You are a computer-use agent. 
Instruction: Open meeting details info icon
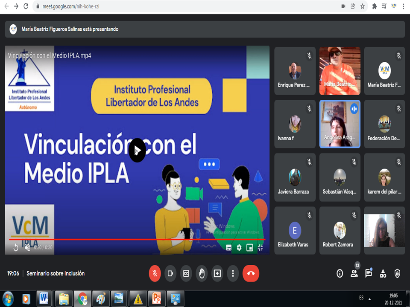coord(340,273)
